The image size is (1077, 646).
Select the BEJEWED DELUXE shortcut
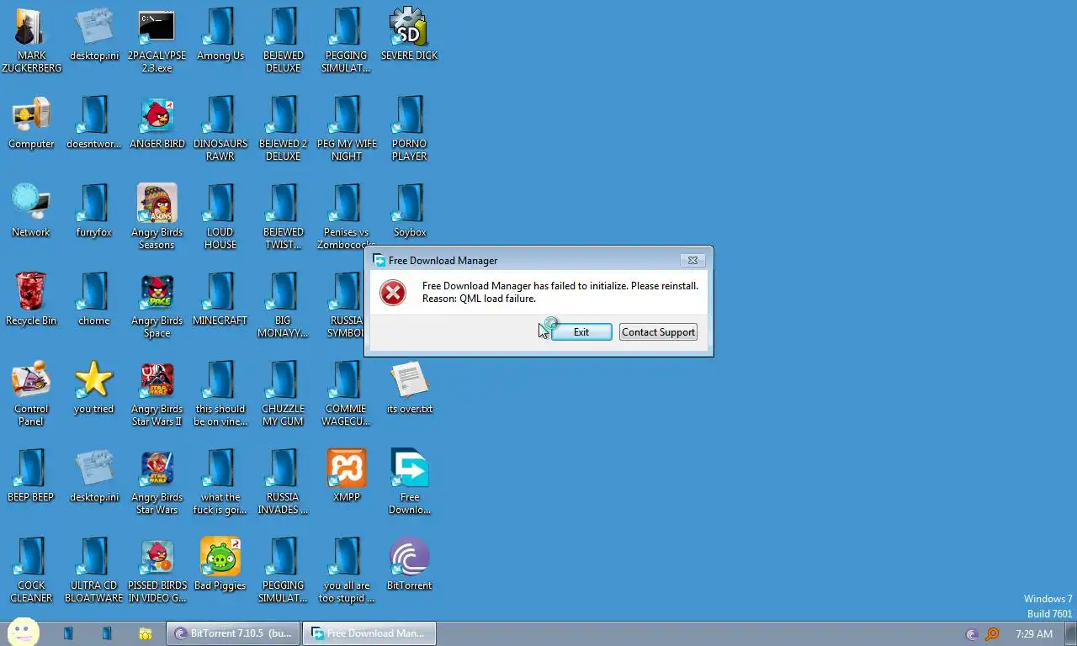[x=284, y=40]
